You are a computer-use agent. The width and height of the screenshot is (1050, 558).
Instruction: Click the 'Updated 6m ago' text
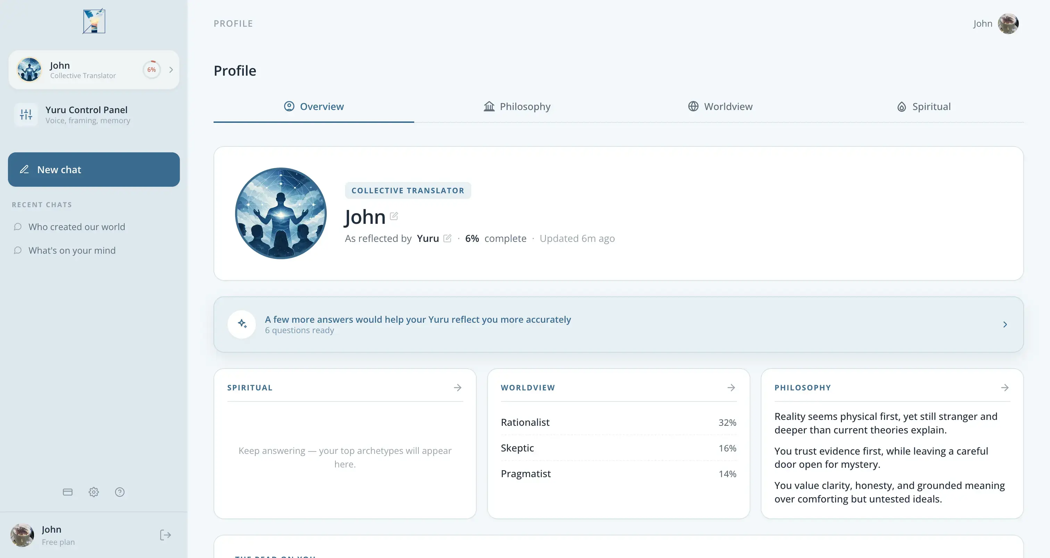pos(577,239)
